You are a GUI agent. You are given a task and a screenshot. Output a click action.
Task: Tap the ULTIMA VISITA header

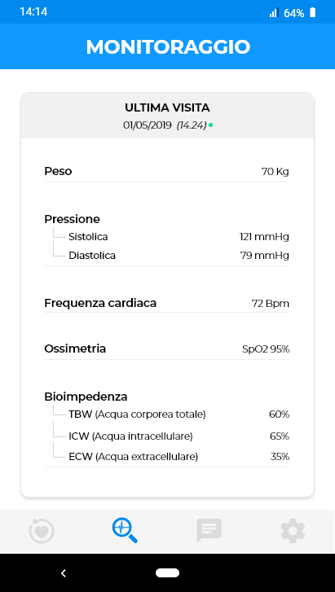[x=167, y=107]
